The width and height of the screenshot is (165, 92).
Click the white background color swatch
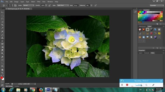point(3,79)
